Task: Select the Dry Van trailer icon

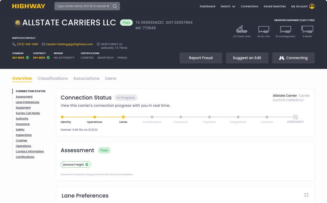Action: coord(264,29)
